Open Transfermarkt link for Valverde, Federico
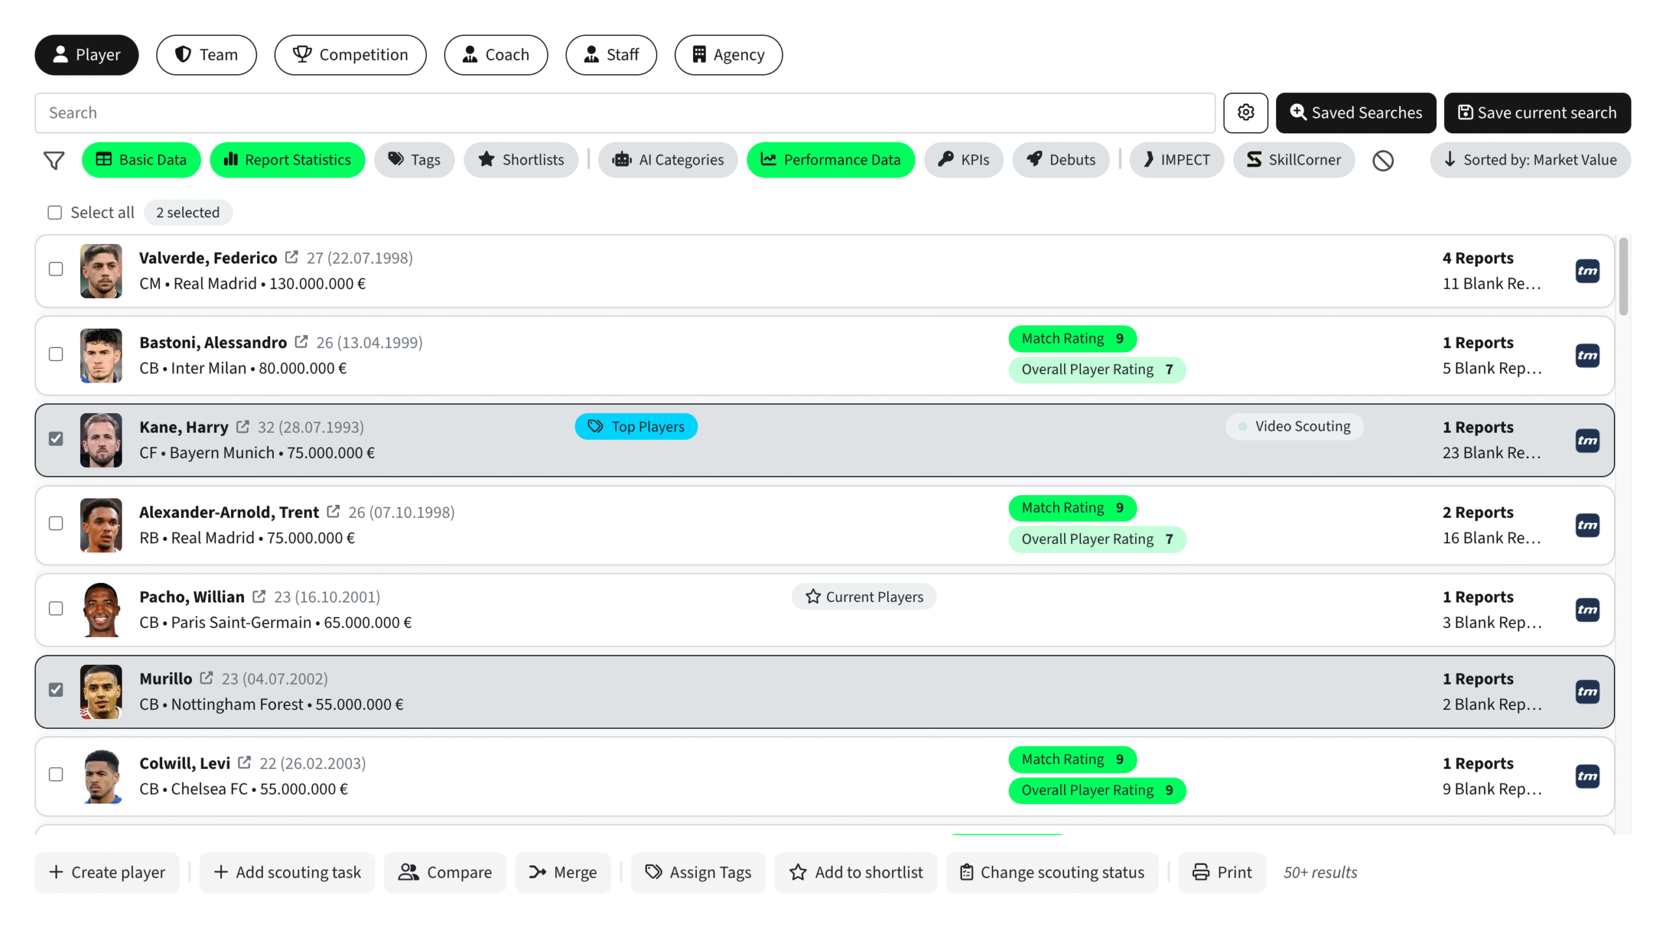 coord(1587,271)
